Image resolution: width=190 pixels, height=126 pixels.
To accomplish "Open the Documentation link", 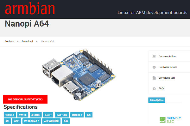I will [x=167, y=57].
